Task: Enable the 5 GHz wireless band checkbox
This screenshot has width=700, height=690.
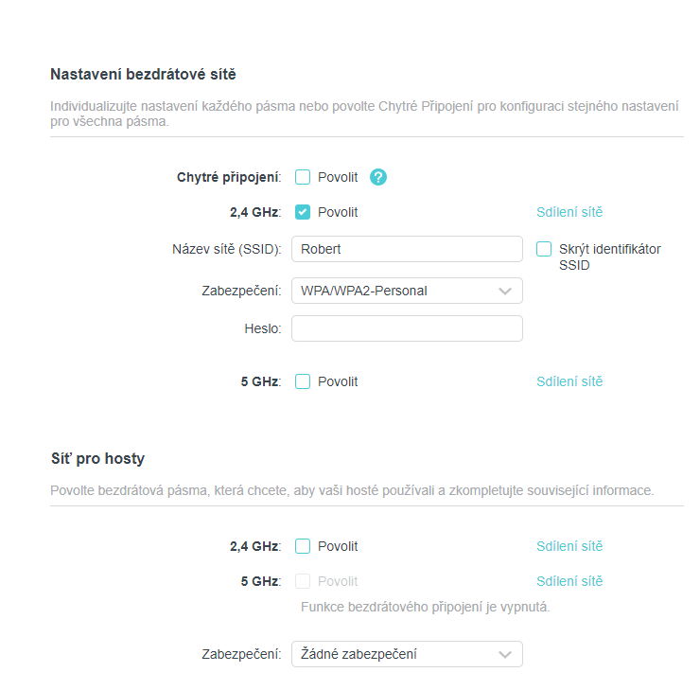Action: pyautogui.click(x=303, y=381)
